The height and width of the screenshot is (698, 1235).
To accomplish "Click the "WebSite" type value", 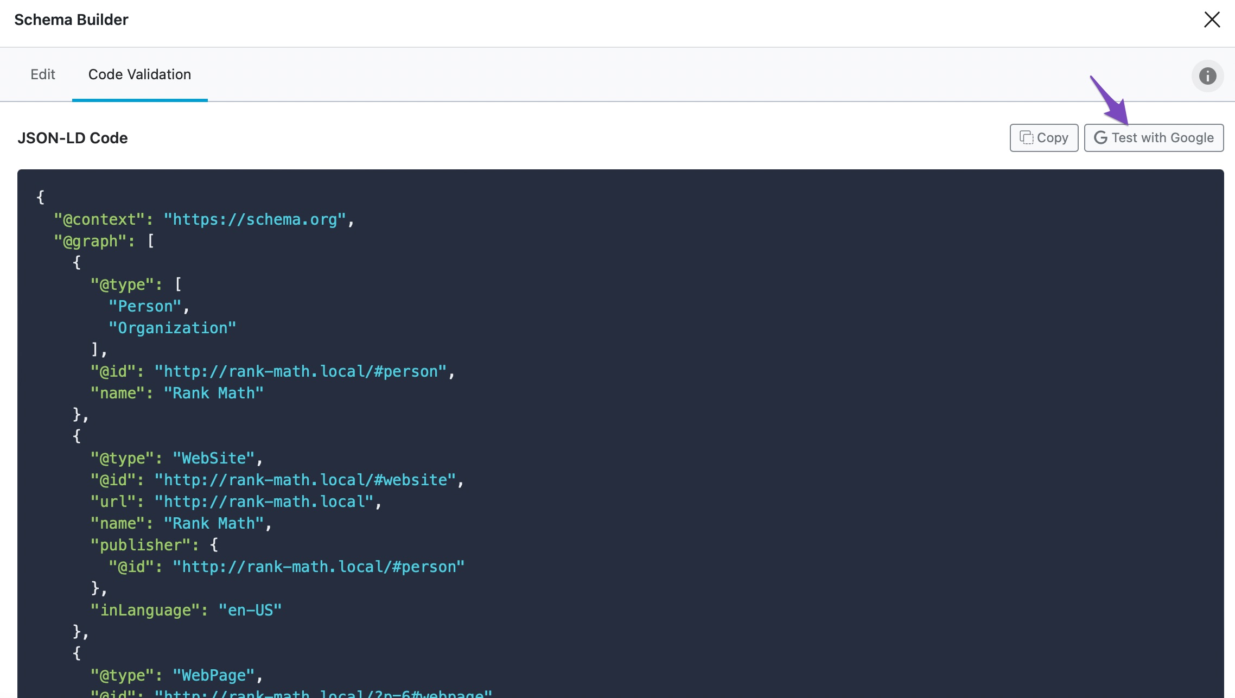I will click(x=214, y=458).
